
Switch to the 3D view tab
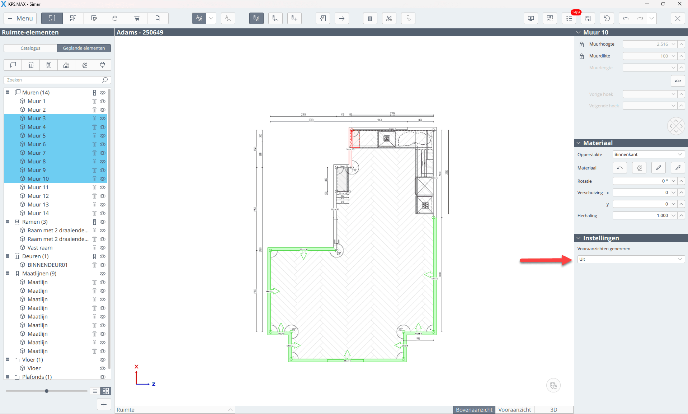(x=553, y=410)
